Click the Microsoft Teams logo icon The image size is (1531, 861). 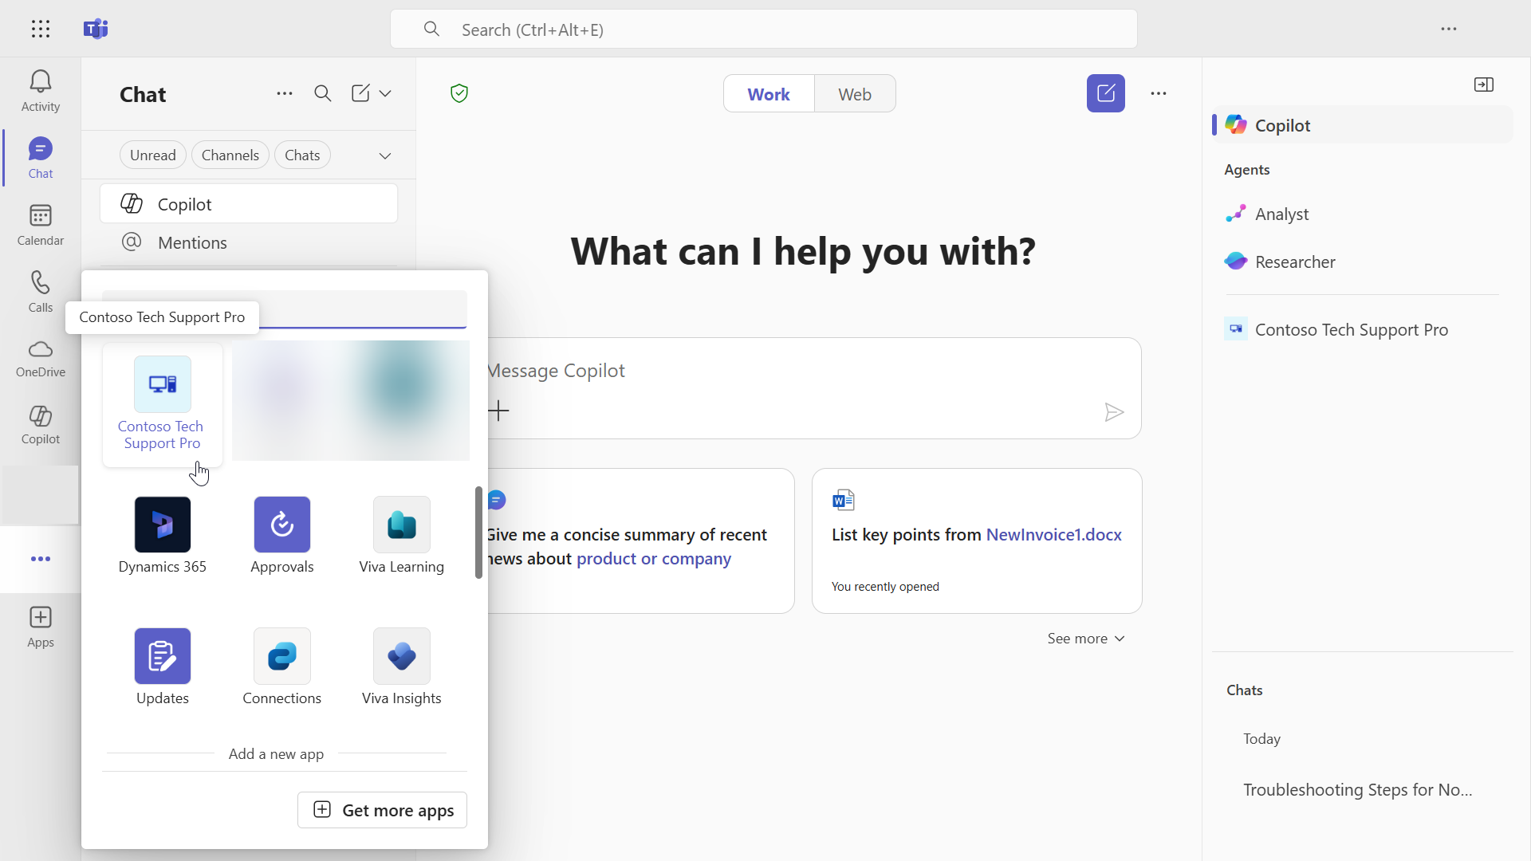[x=96, y=29]
